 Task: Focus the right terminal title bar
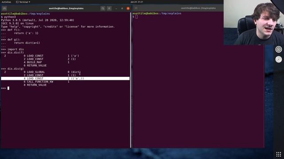tap(198, 8)
